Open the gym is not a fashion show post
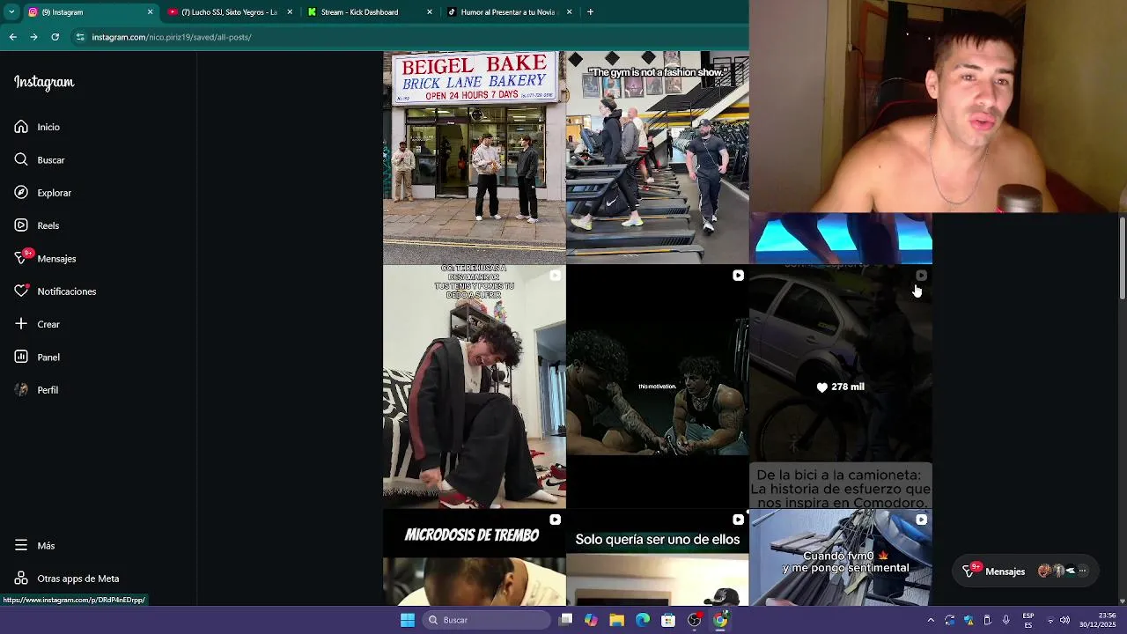The image size is (1127, 634). pyautogui.click(x=657, y=158)
